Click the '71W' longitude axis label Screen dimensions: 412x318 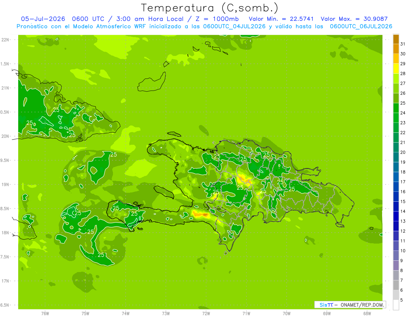click(246, 314)
